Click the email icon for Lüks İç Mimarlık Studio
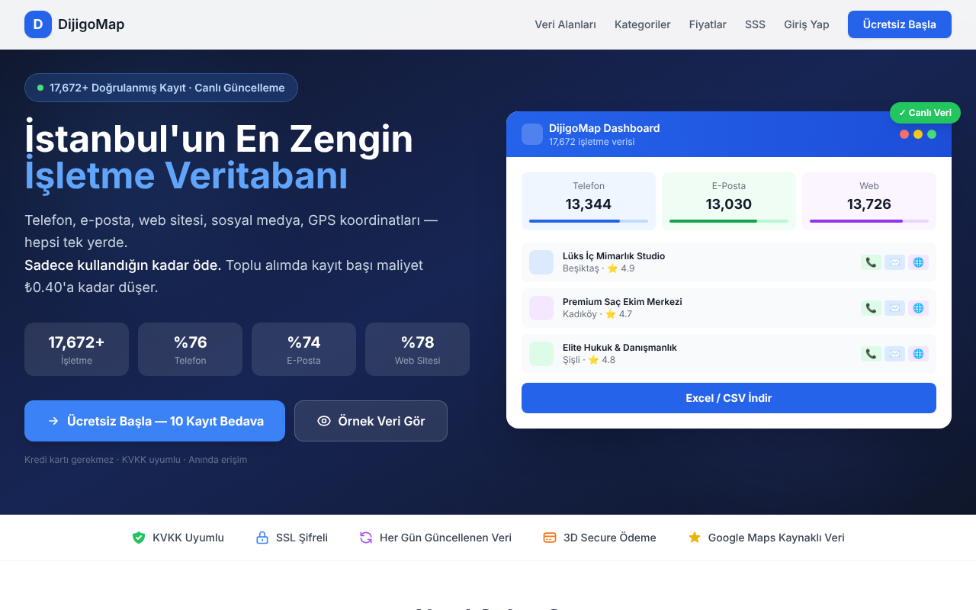The width and height of the screenshot is (976, 610). pos(894,262)
